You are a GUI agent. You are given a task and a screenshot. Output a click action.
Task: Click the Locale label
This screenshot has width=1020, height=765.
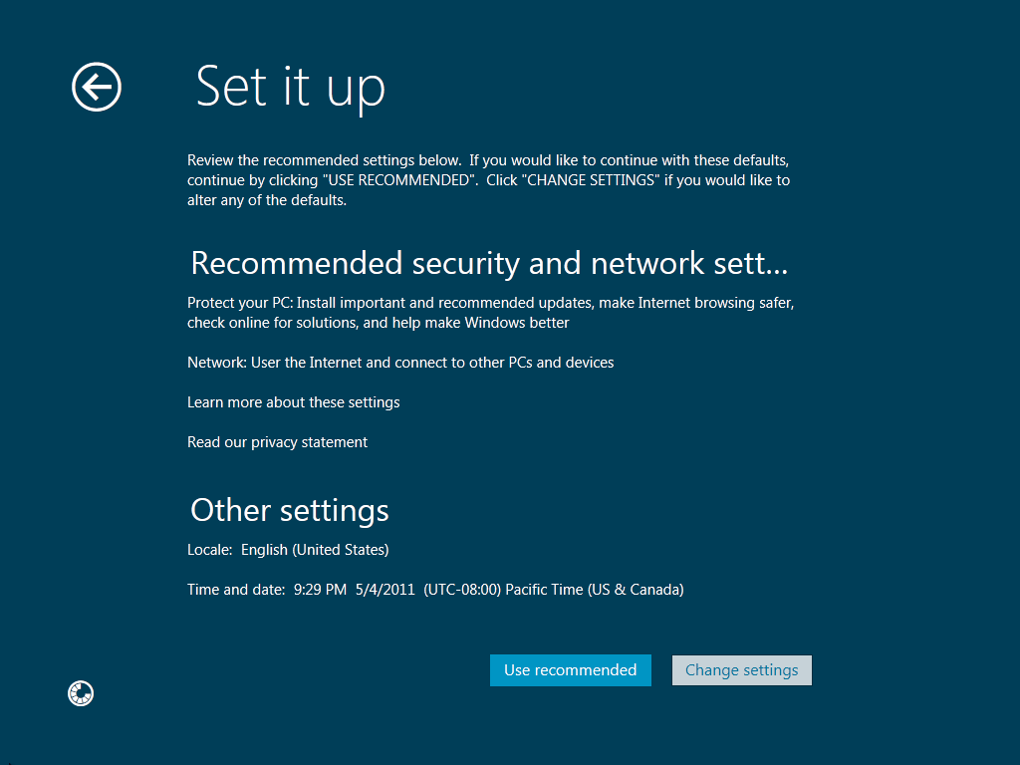209,550
